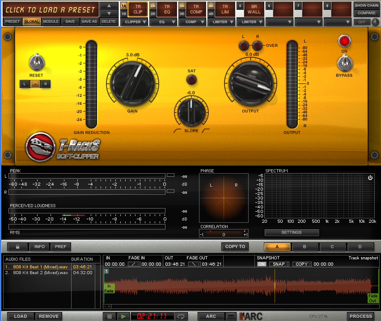Open the snapshot COPY dropdown
Viewport: 381px width, 321px height.
pos(302,264)
